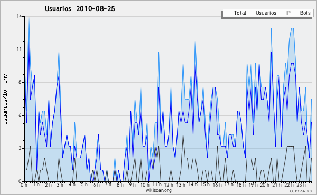Click the y-axis value 14
This screenshot has width=317, height=195.
[19, 16]
